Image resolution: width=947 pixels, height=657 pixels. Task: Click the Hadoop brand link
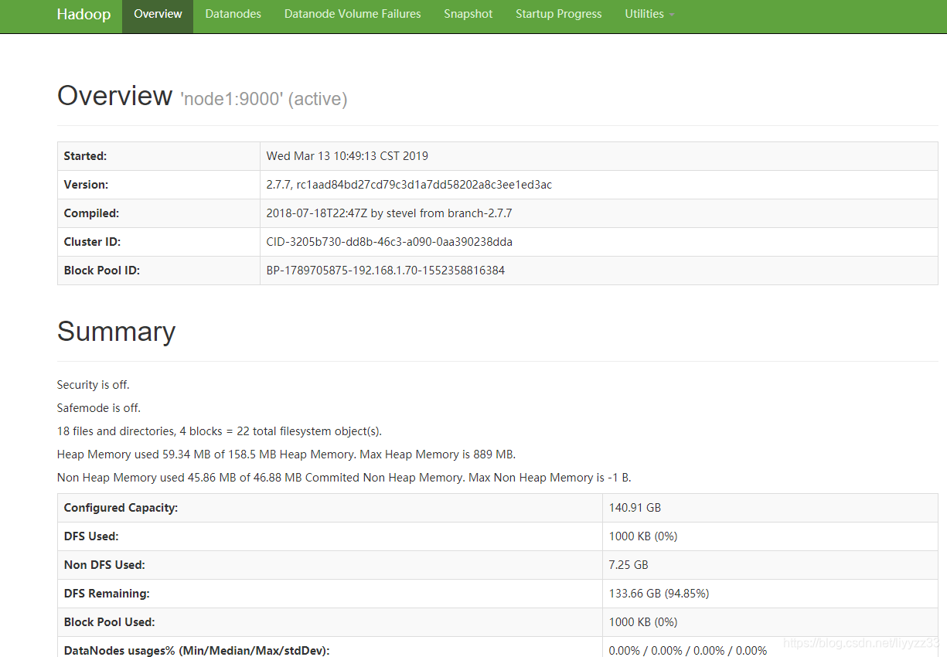pyautogui.click(x=83, y=14)
